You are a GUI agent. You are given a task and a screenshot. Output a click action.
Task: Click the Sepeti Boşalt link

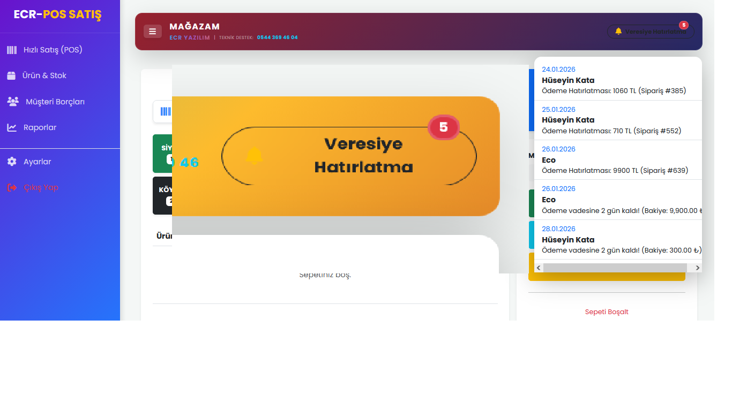click(607, 311)
